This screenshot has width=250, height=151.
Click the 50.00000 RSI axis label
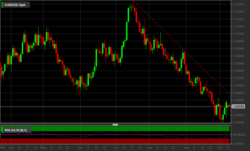[x=239, y=135]
